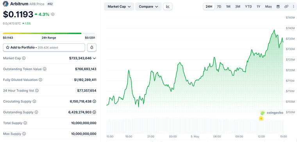Image resolution: width=297 pixels, height=142 pixels.
Task: Copy chart link with chain icon
Action: [x=286, y=7]
